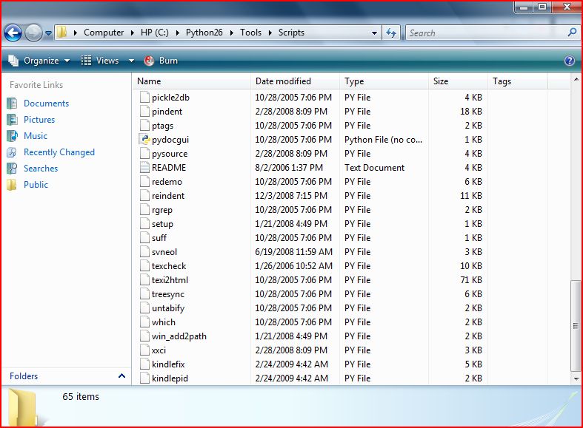583x428 pixels.
Task: Expand the Folders pane chevron
Action: tap(121, 376)
